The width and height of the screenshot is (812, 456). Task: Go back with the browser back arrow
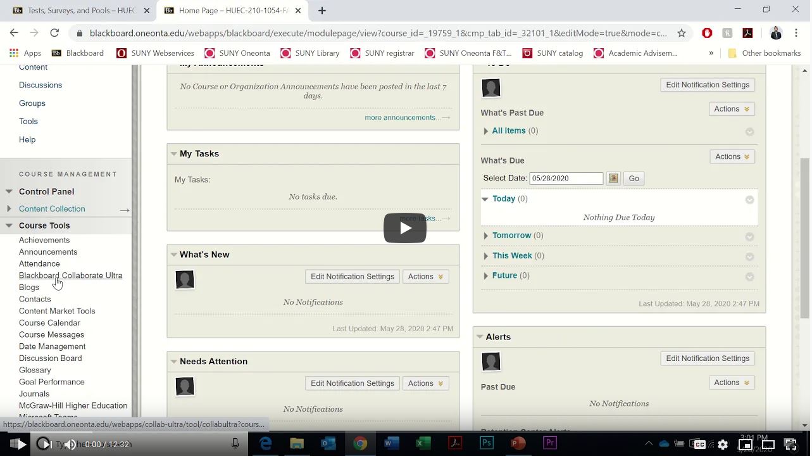pos(14,33)
